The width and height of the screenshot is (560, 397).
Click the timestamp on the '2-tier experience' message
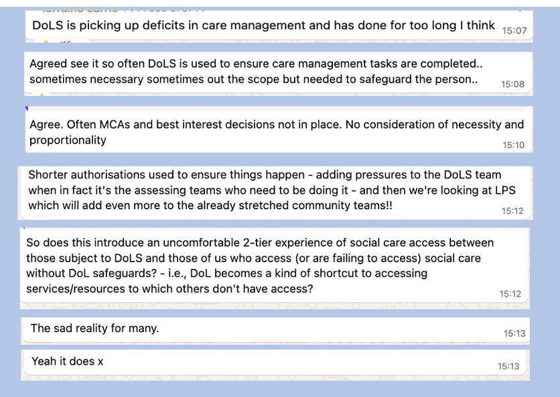[510, 294]
